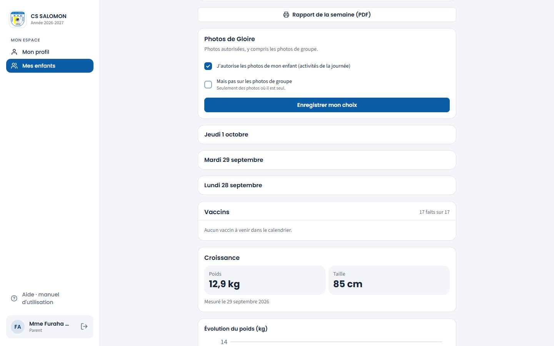
Task: Click the Mon profil person icon
Action: (x=14, y=52)
